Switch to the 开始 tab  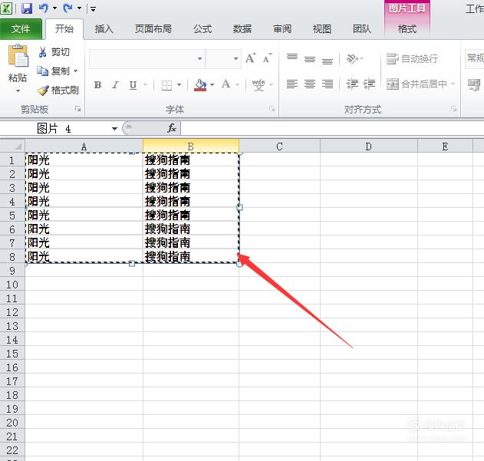click(64, 29)
